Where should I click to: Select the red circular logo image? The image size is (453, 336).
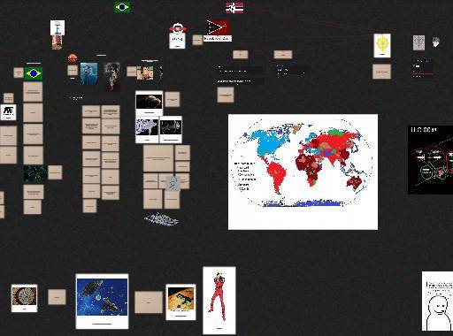(73, 58)
